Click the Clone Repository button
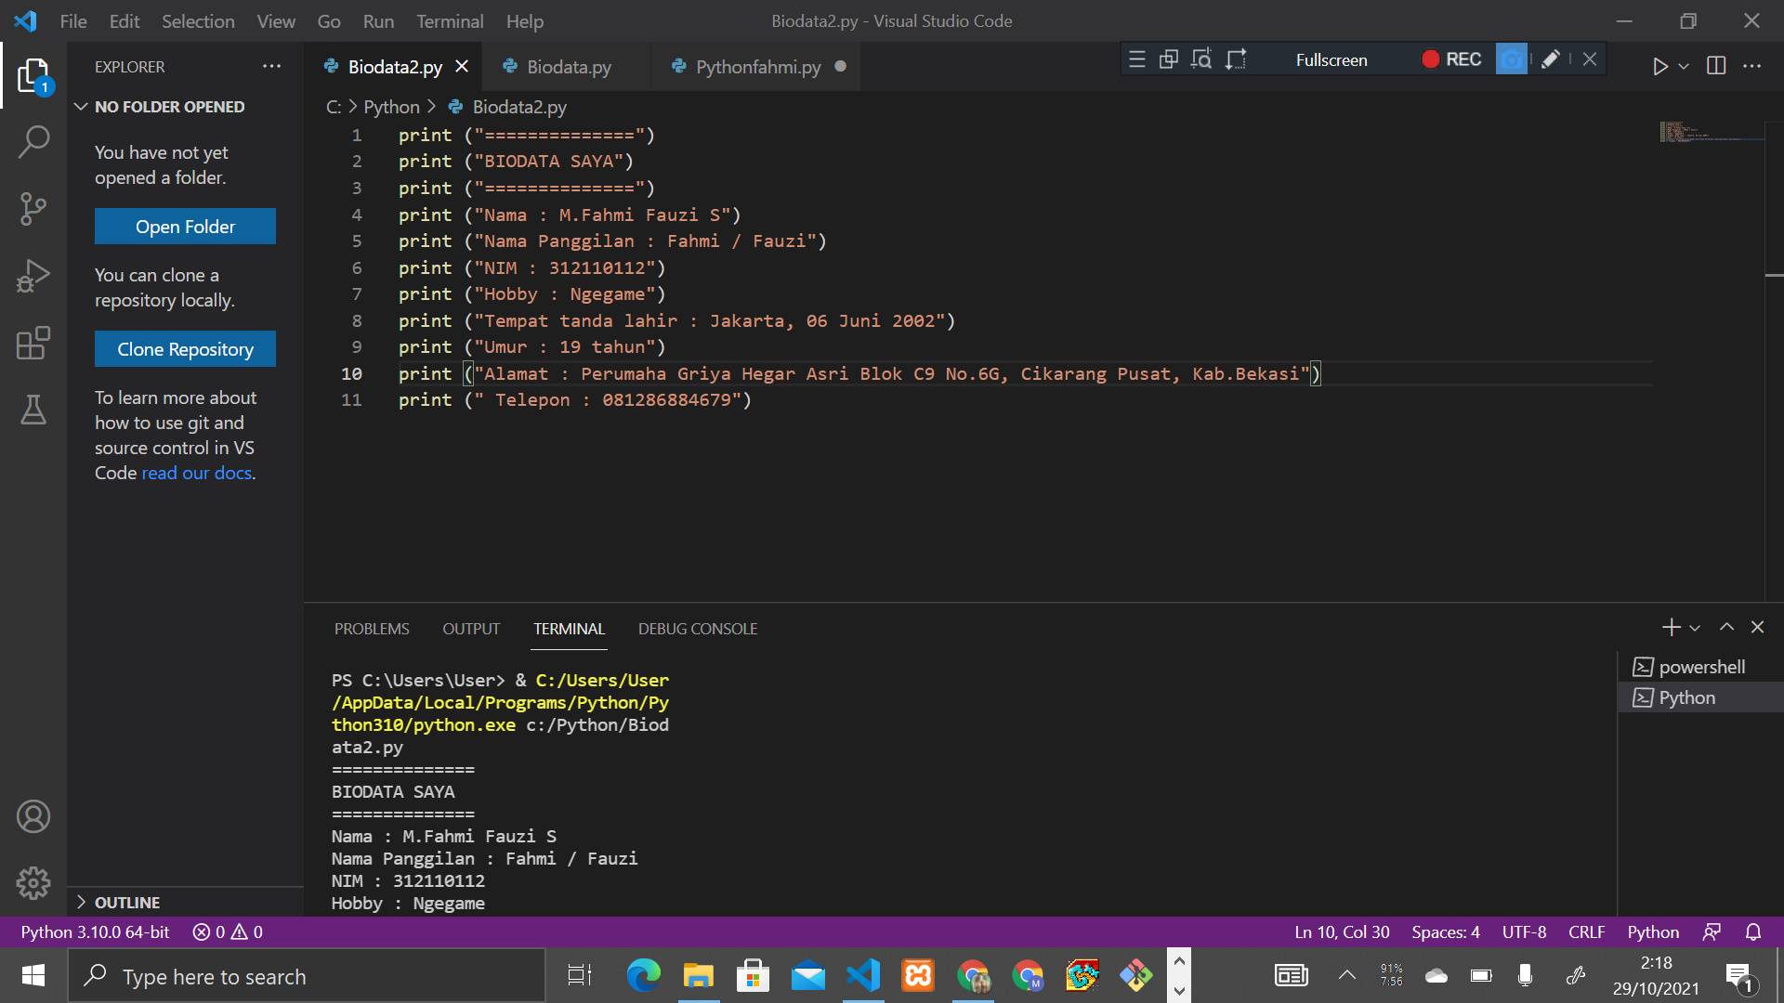The image size is (1784, 1003). [x=185, y=348]
